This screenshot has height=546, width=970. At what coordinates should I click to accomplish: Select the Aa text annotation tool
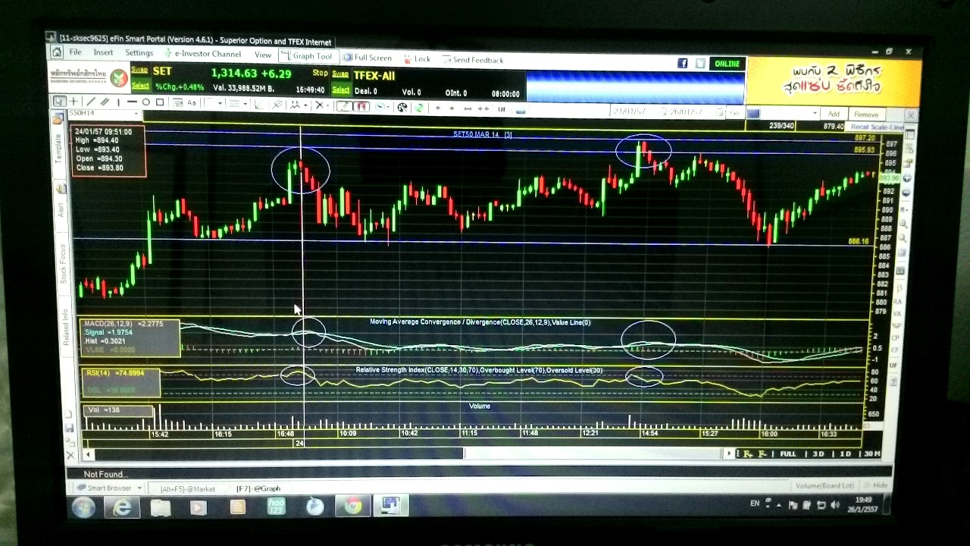tap(192, 103)
